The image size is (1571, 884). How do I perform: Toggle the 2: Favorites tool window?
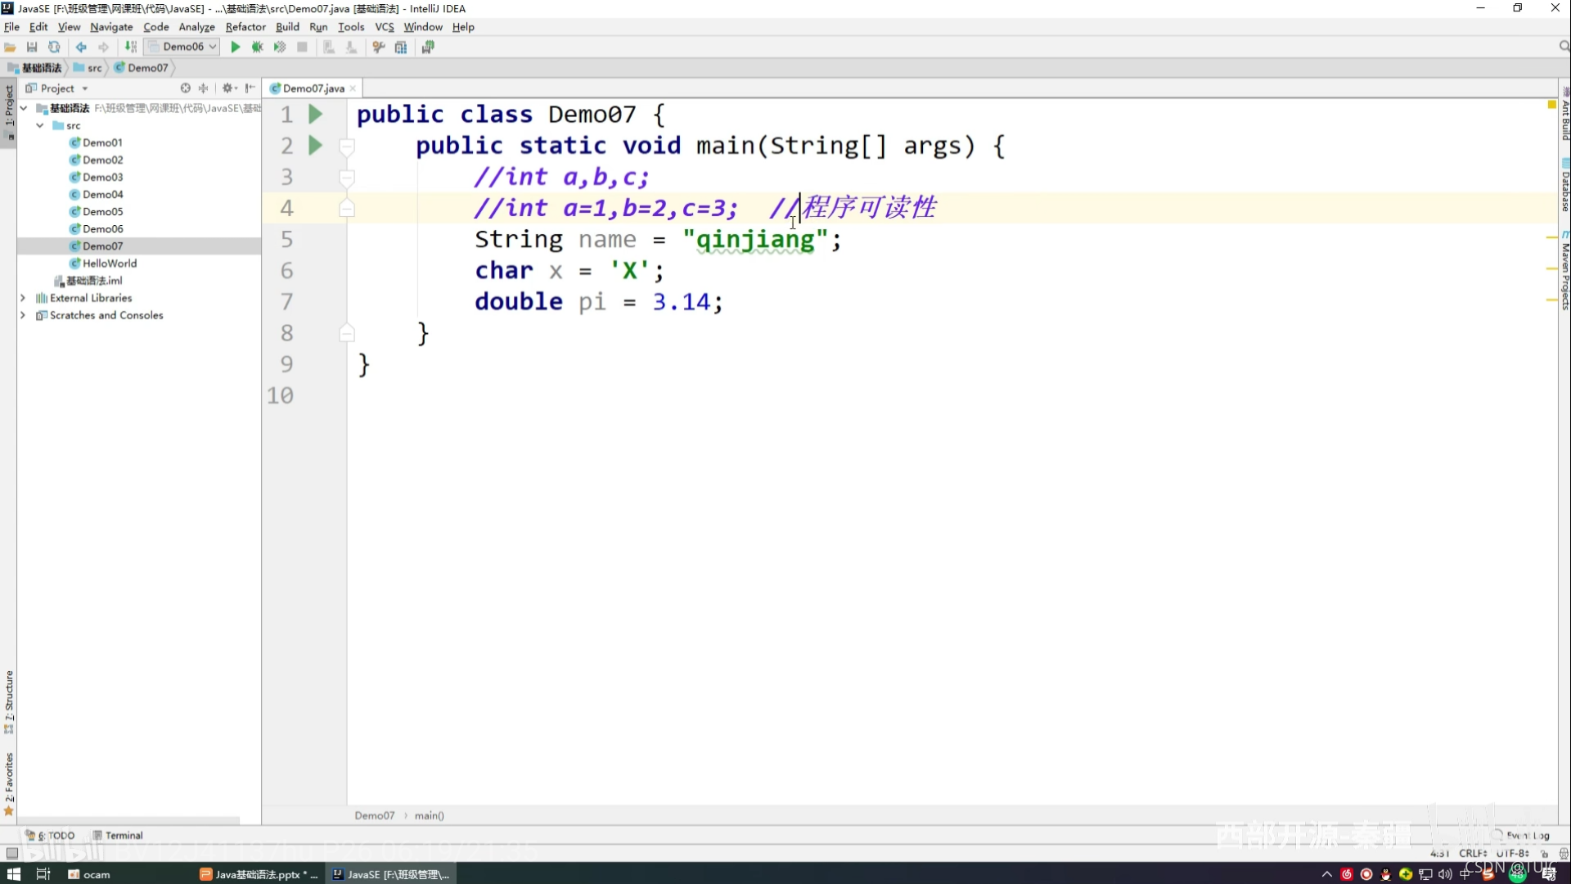point(9,784)
